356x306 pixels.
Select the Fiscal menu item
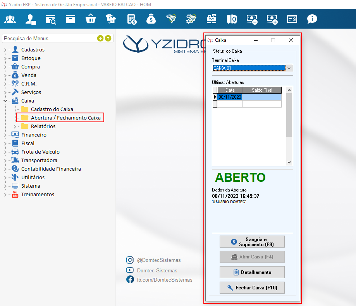click(28, 143)
